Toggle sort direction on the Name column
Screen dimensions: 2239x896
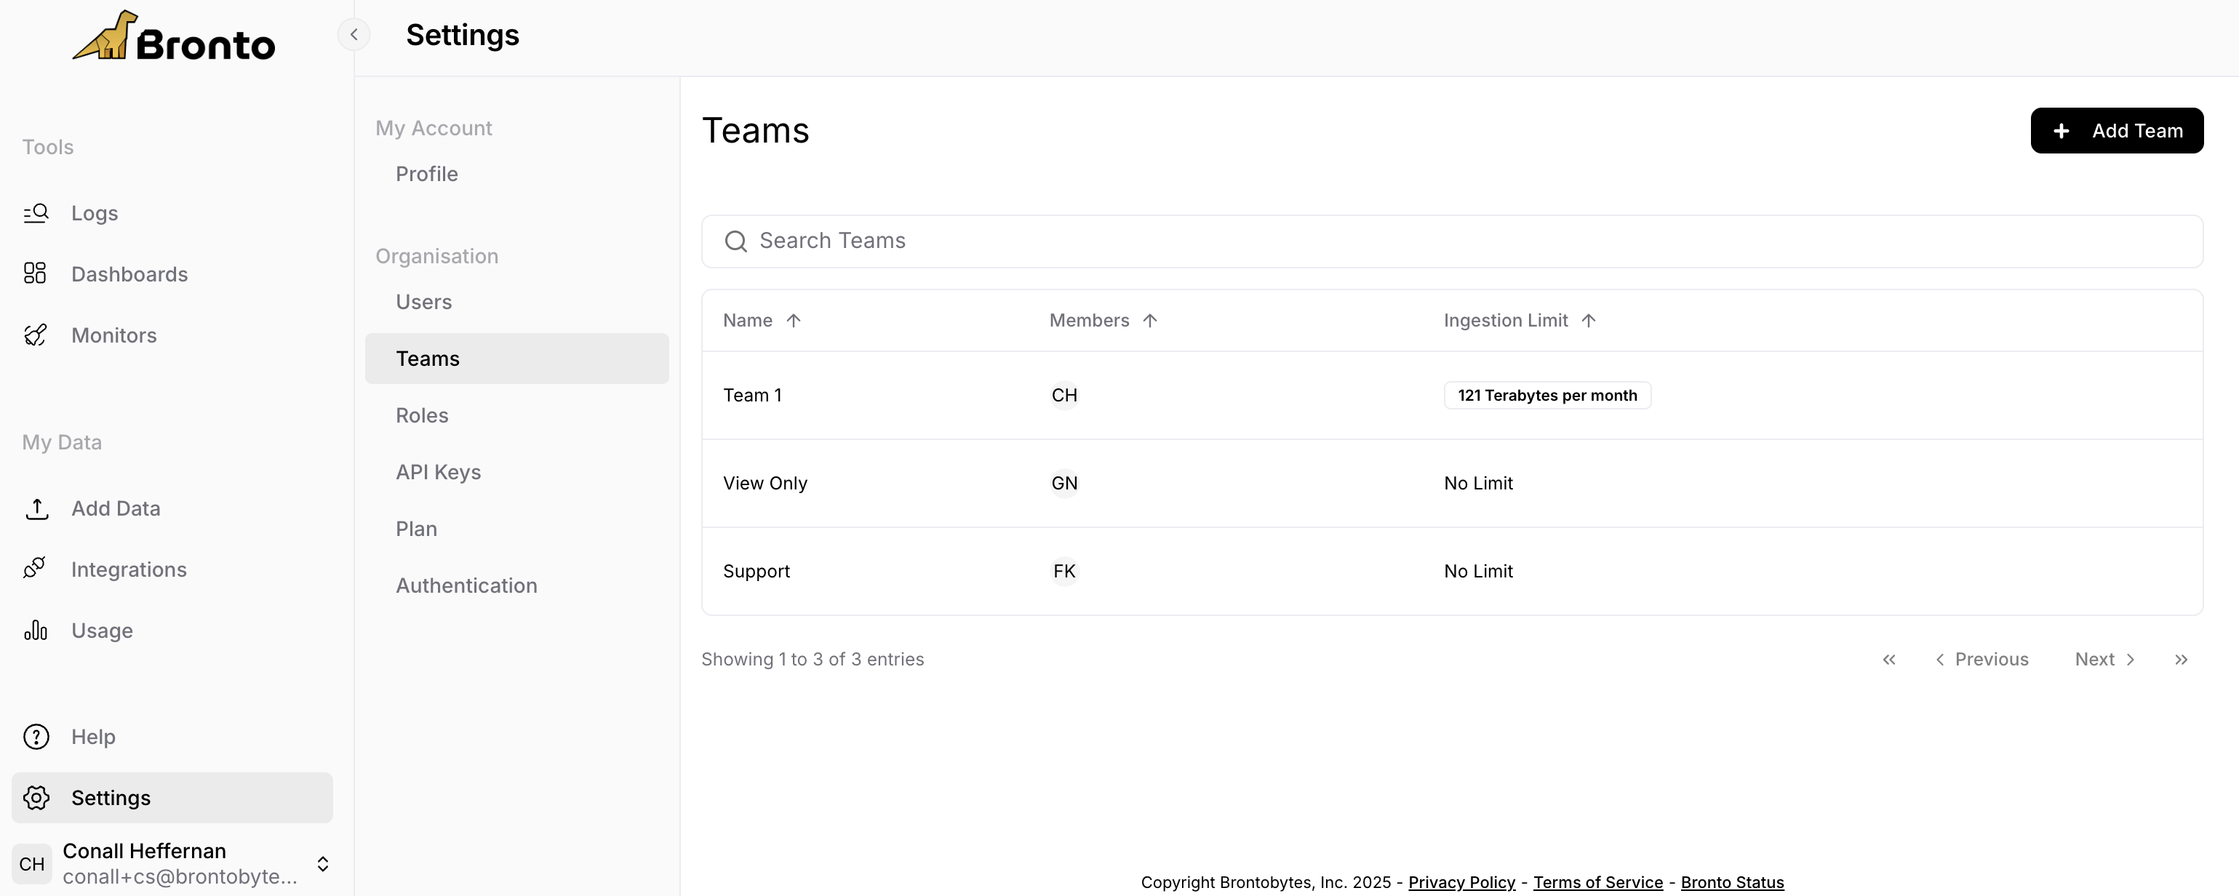point(794,320)
